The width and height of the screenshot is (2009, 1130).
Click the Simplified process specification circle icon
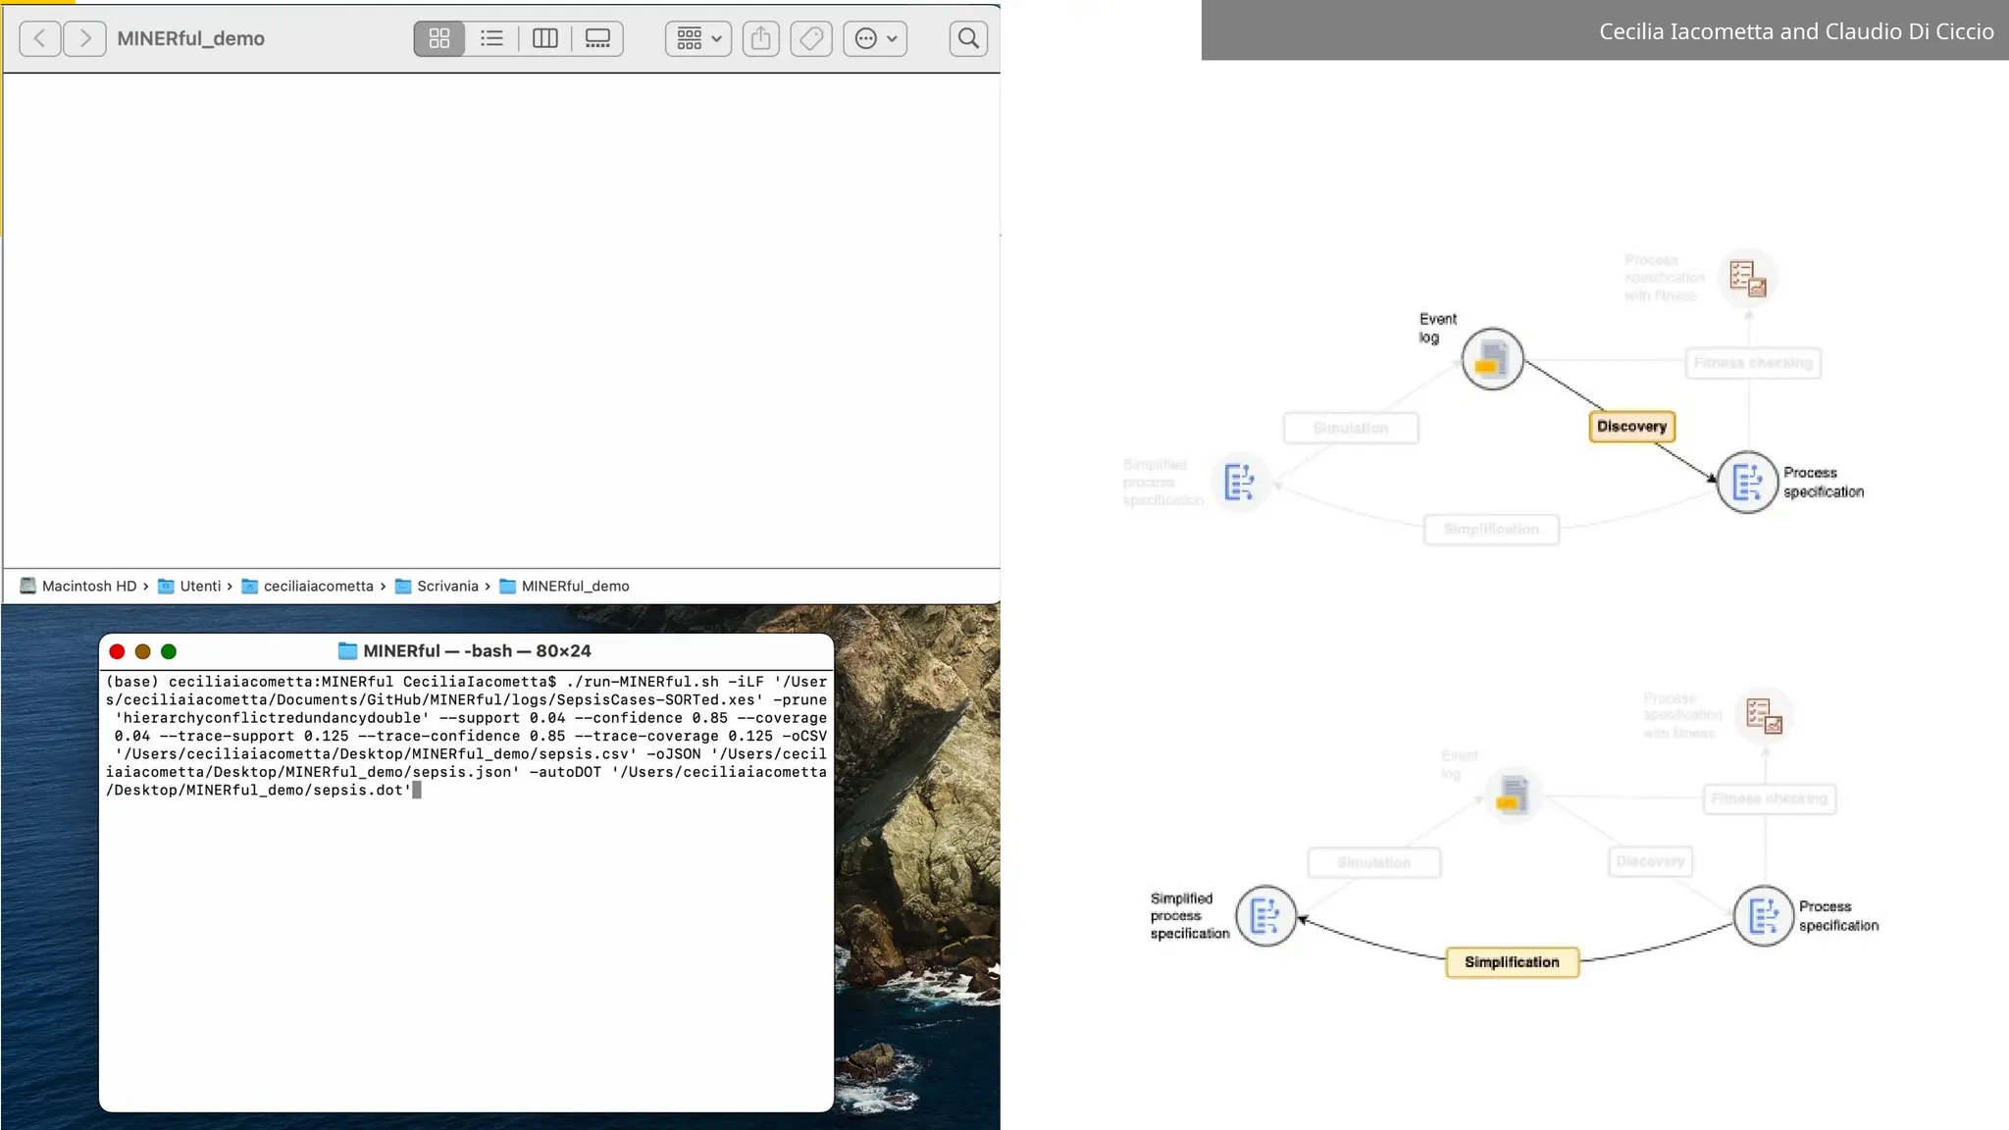pos(1265,916)
